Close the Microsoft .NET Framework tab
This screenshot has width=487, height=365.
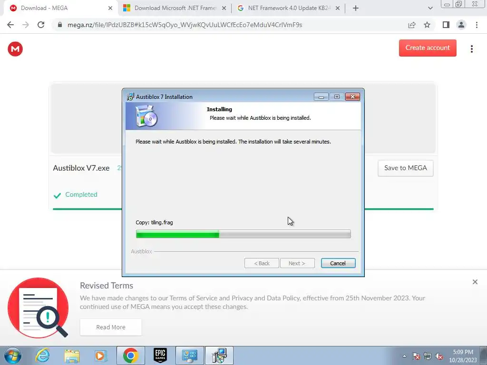[x=224, y=8]
